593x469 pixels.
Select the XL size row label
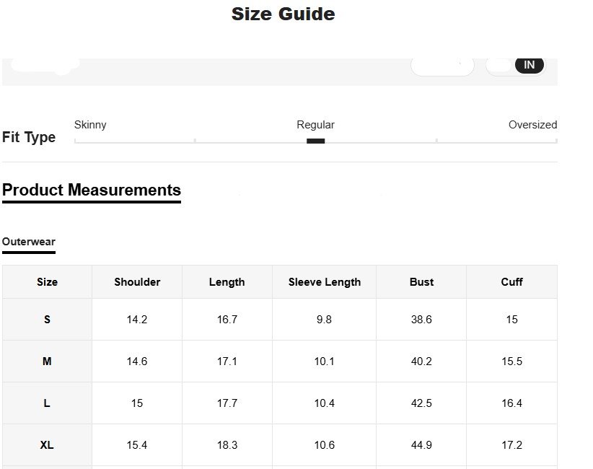(47, 445)
